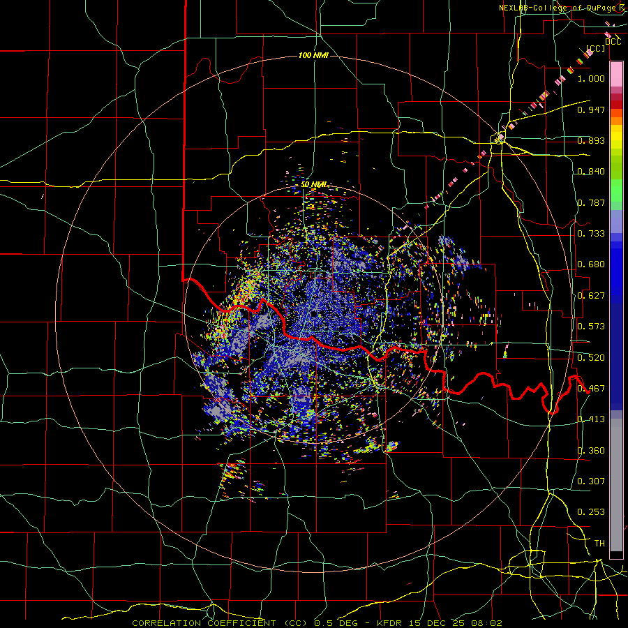Screen dimensions: 628x628
Task: Select the 0.840 legend value
Action: pos(591,172)
